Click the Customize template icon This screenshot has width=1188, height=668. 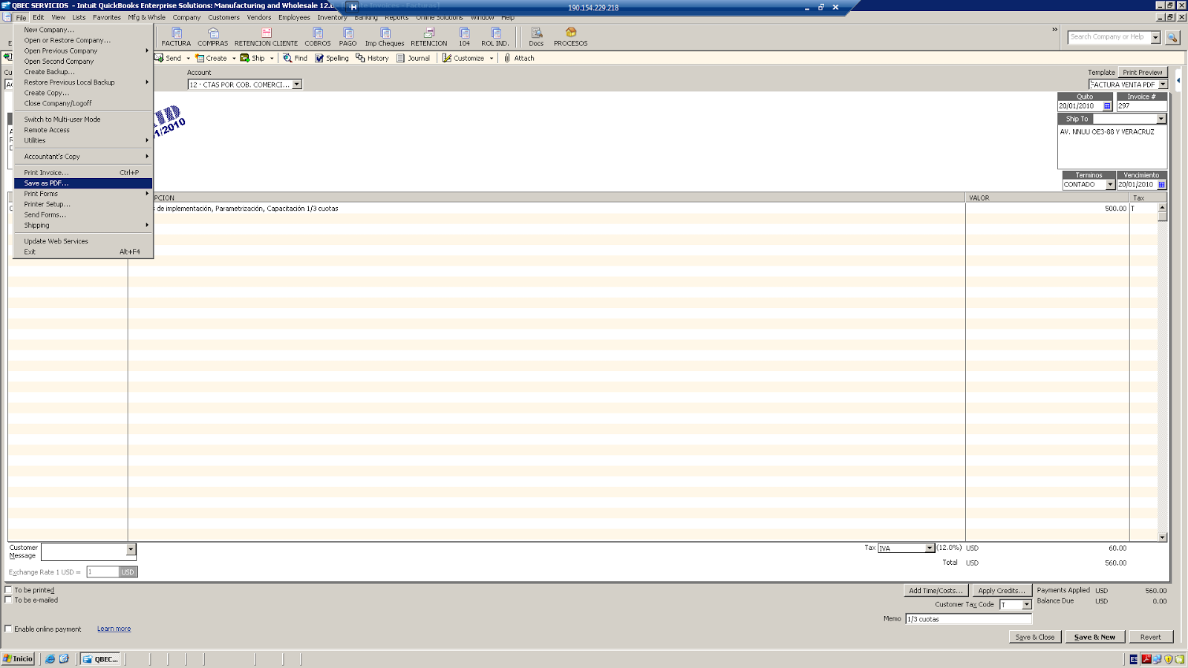463,58
